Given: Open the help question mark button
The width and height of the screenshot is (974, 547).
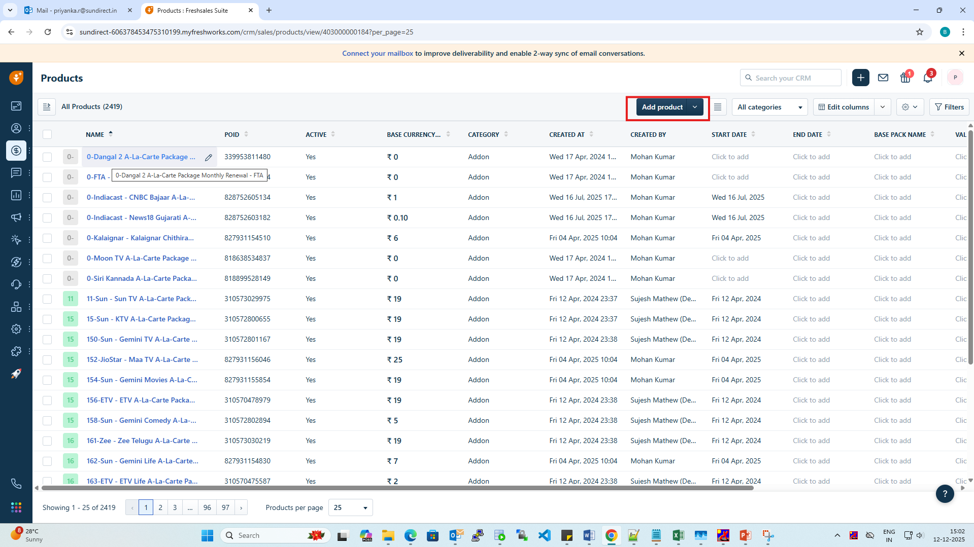Looking at the screenshot, I should (x=945, y=493).
